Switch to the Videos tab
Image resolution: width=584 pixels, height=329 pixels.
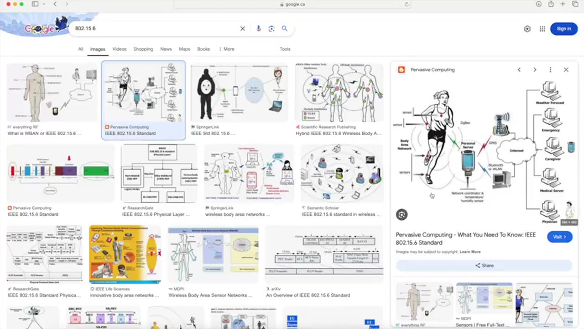click(x=119, y=49)
